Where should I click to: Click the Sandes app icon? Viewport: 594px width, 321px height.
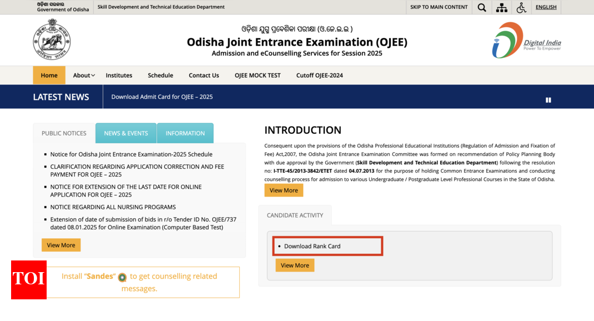(x=122, y=277)
